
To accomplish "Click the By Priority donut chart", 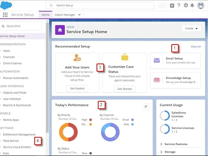I will pos(68,132).
